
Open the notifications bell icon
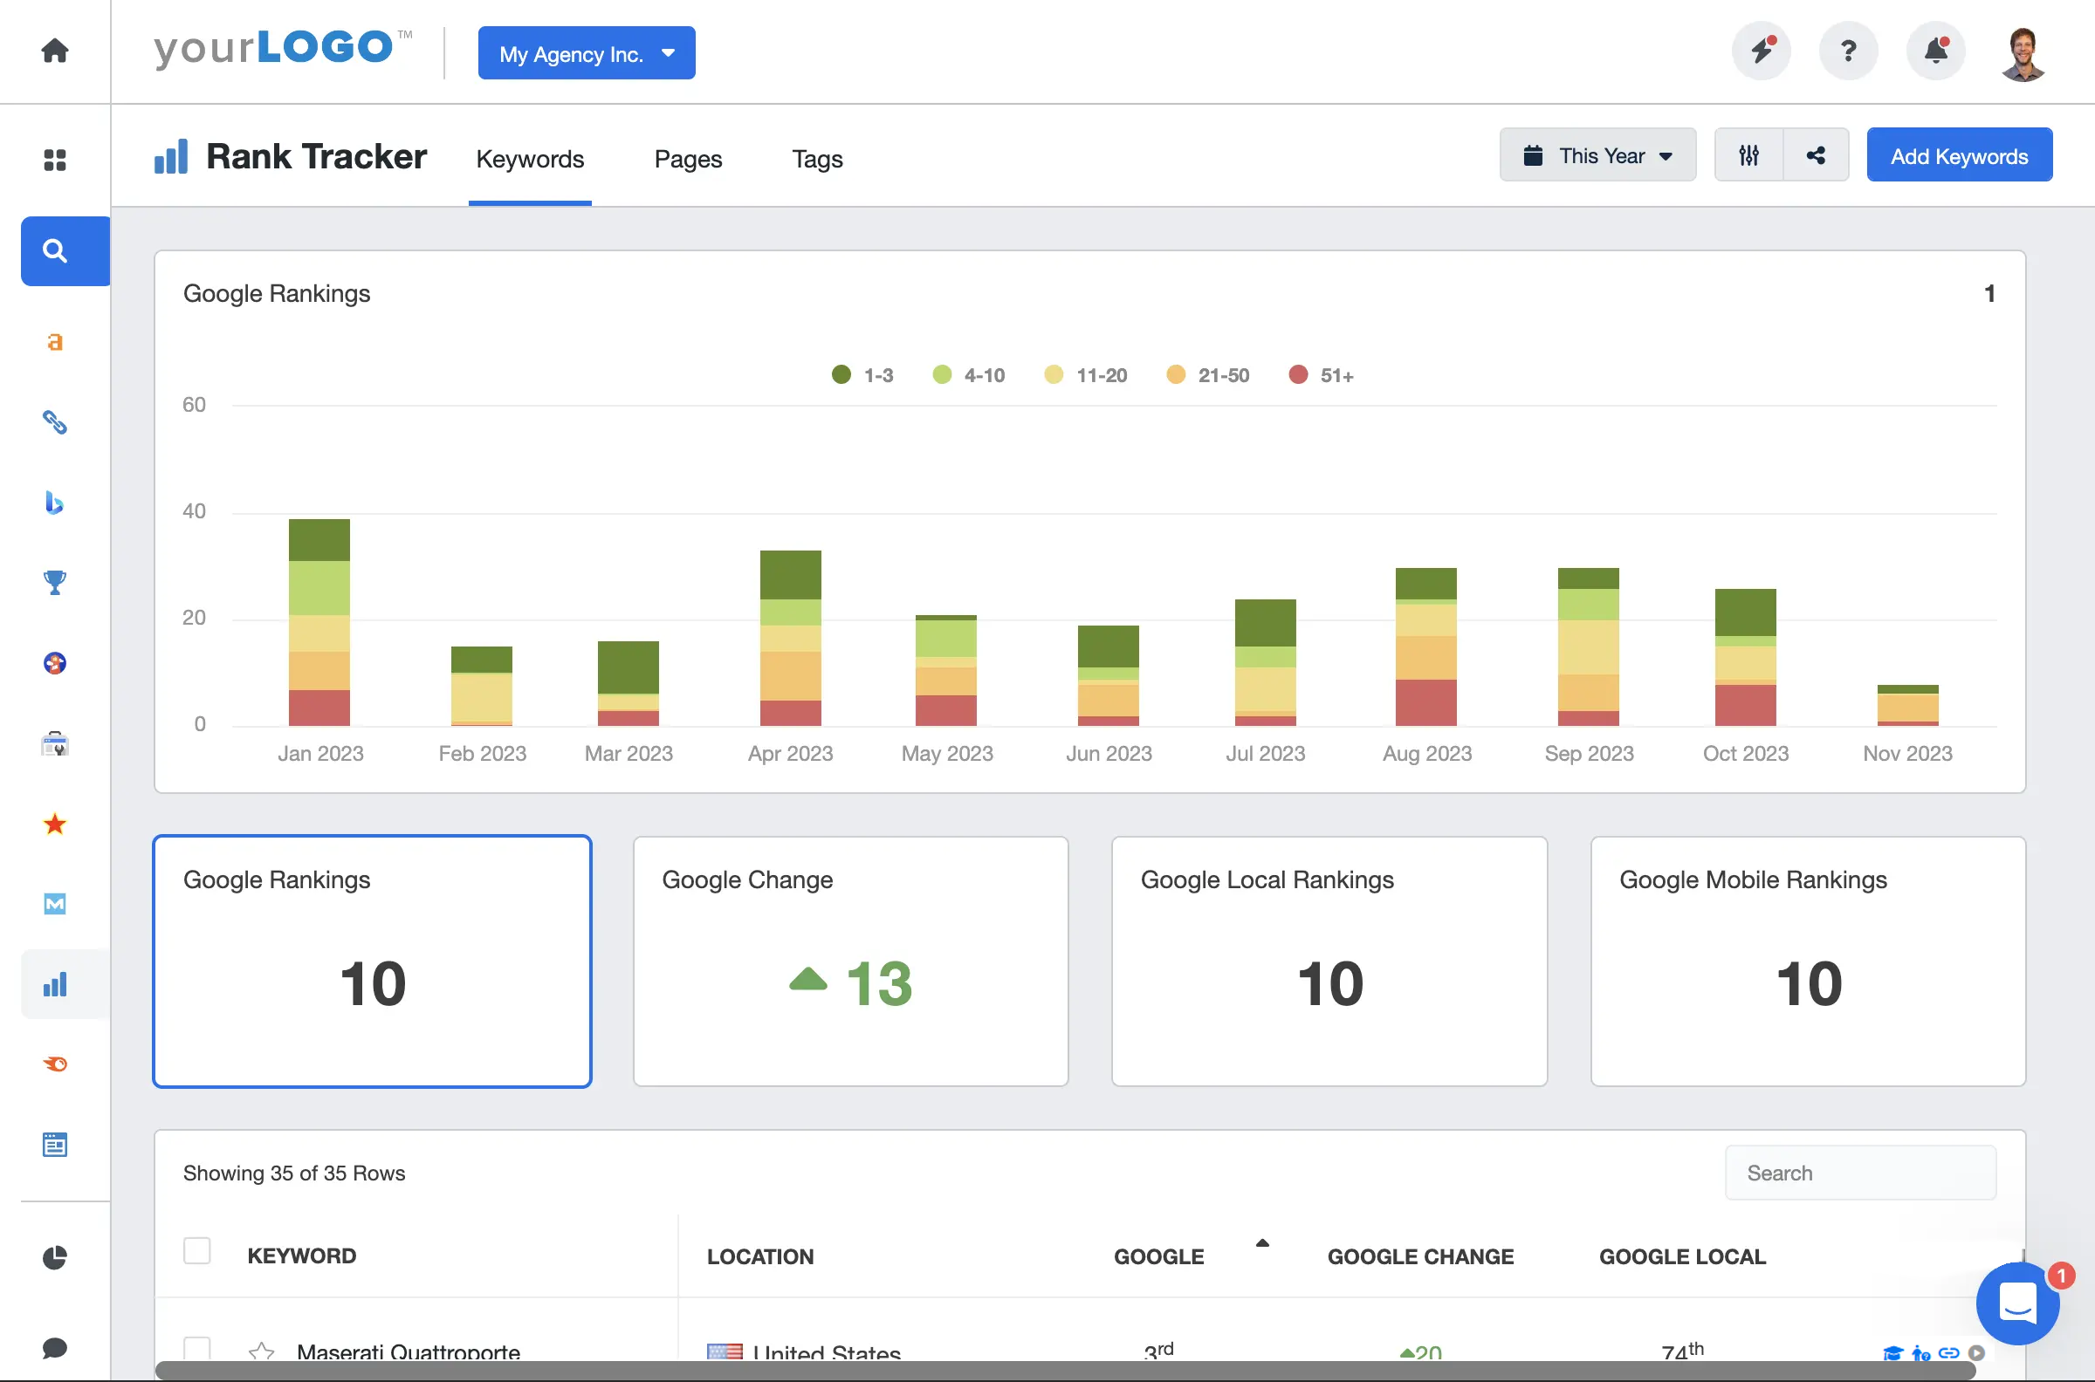1935,51
